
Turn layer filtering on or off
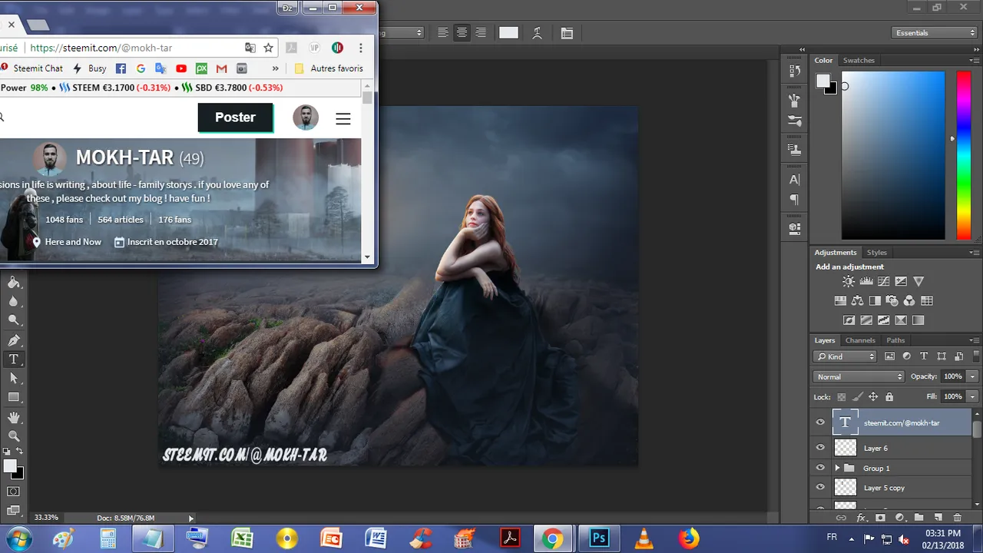[975, 356]
